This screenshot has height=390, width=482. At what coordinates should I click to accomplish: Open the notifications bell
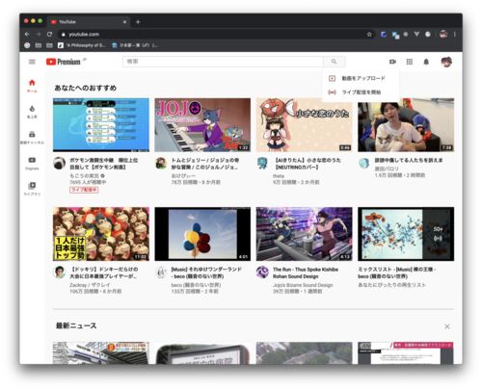[426, 62]
